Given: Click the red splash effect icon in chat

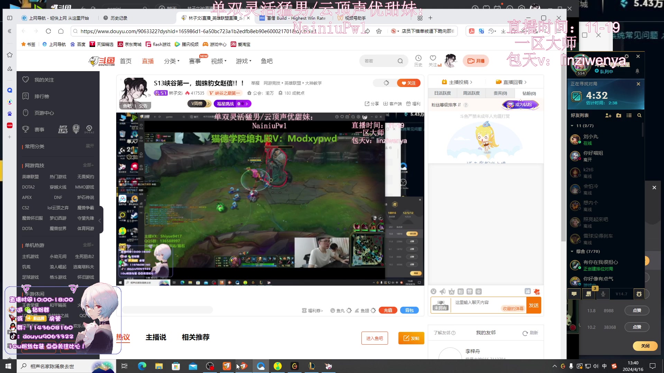Looking at the screenshot, I should 536,291.
